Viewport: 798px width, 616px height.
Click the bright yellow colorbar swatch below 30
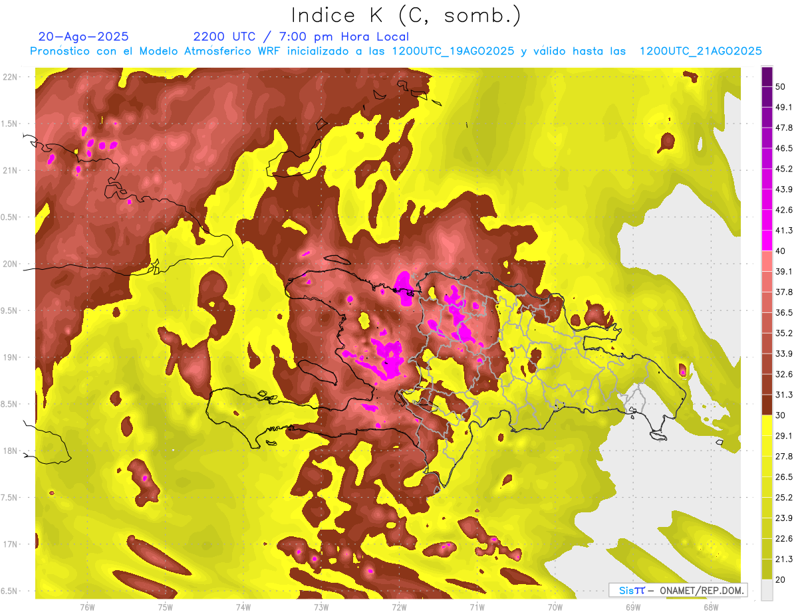tap(767, 425)
